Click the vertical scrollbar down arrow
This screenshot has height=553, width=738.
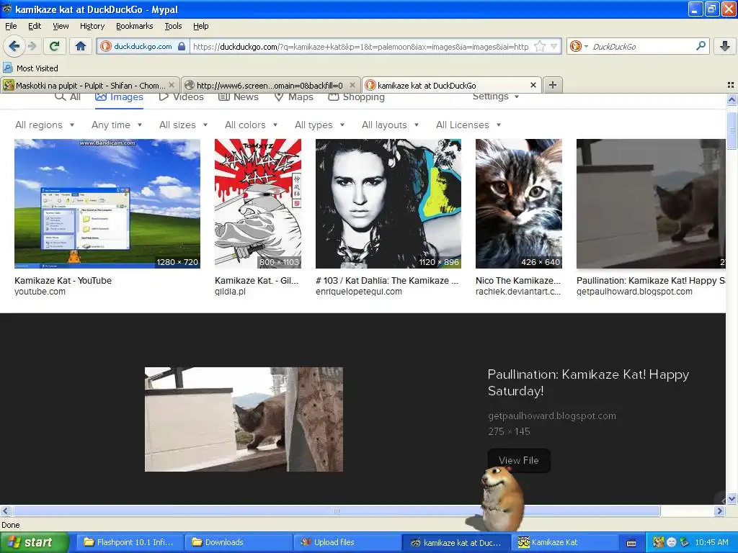tap(732, 499)
